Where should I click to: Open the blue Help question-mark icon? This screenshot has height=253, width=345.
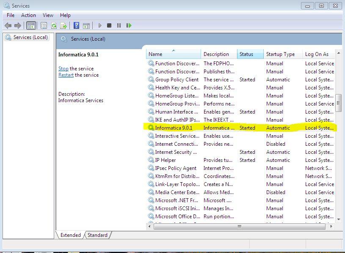[76, 25]
